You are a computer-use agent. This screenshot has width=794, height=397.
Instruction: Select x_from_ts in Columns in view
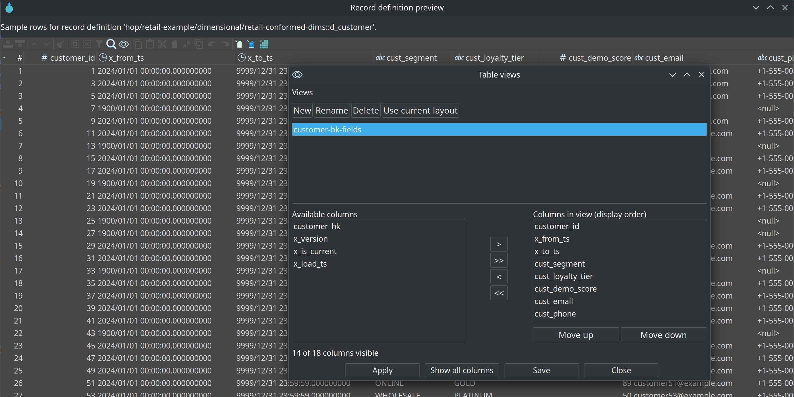tap(620, 239)
